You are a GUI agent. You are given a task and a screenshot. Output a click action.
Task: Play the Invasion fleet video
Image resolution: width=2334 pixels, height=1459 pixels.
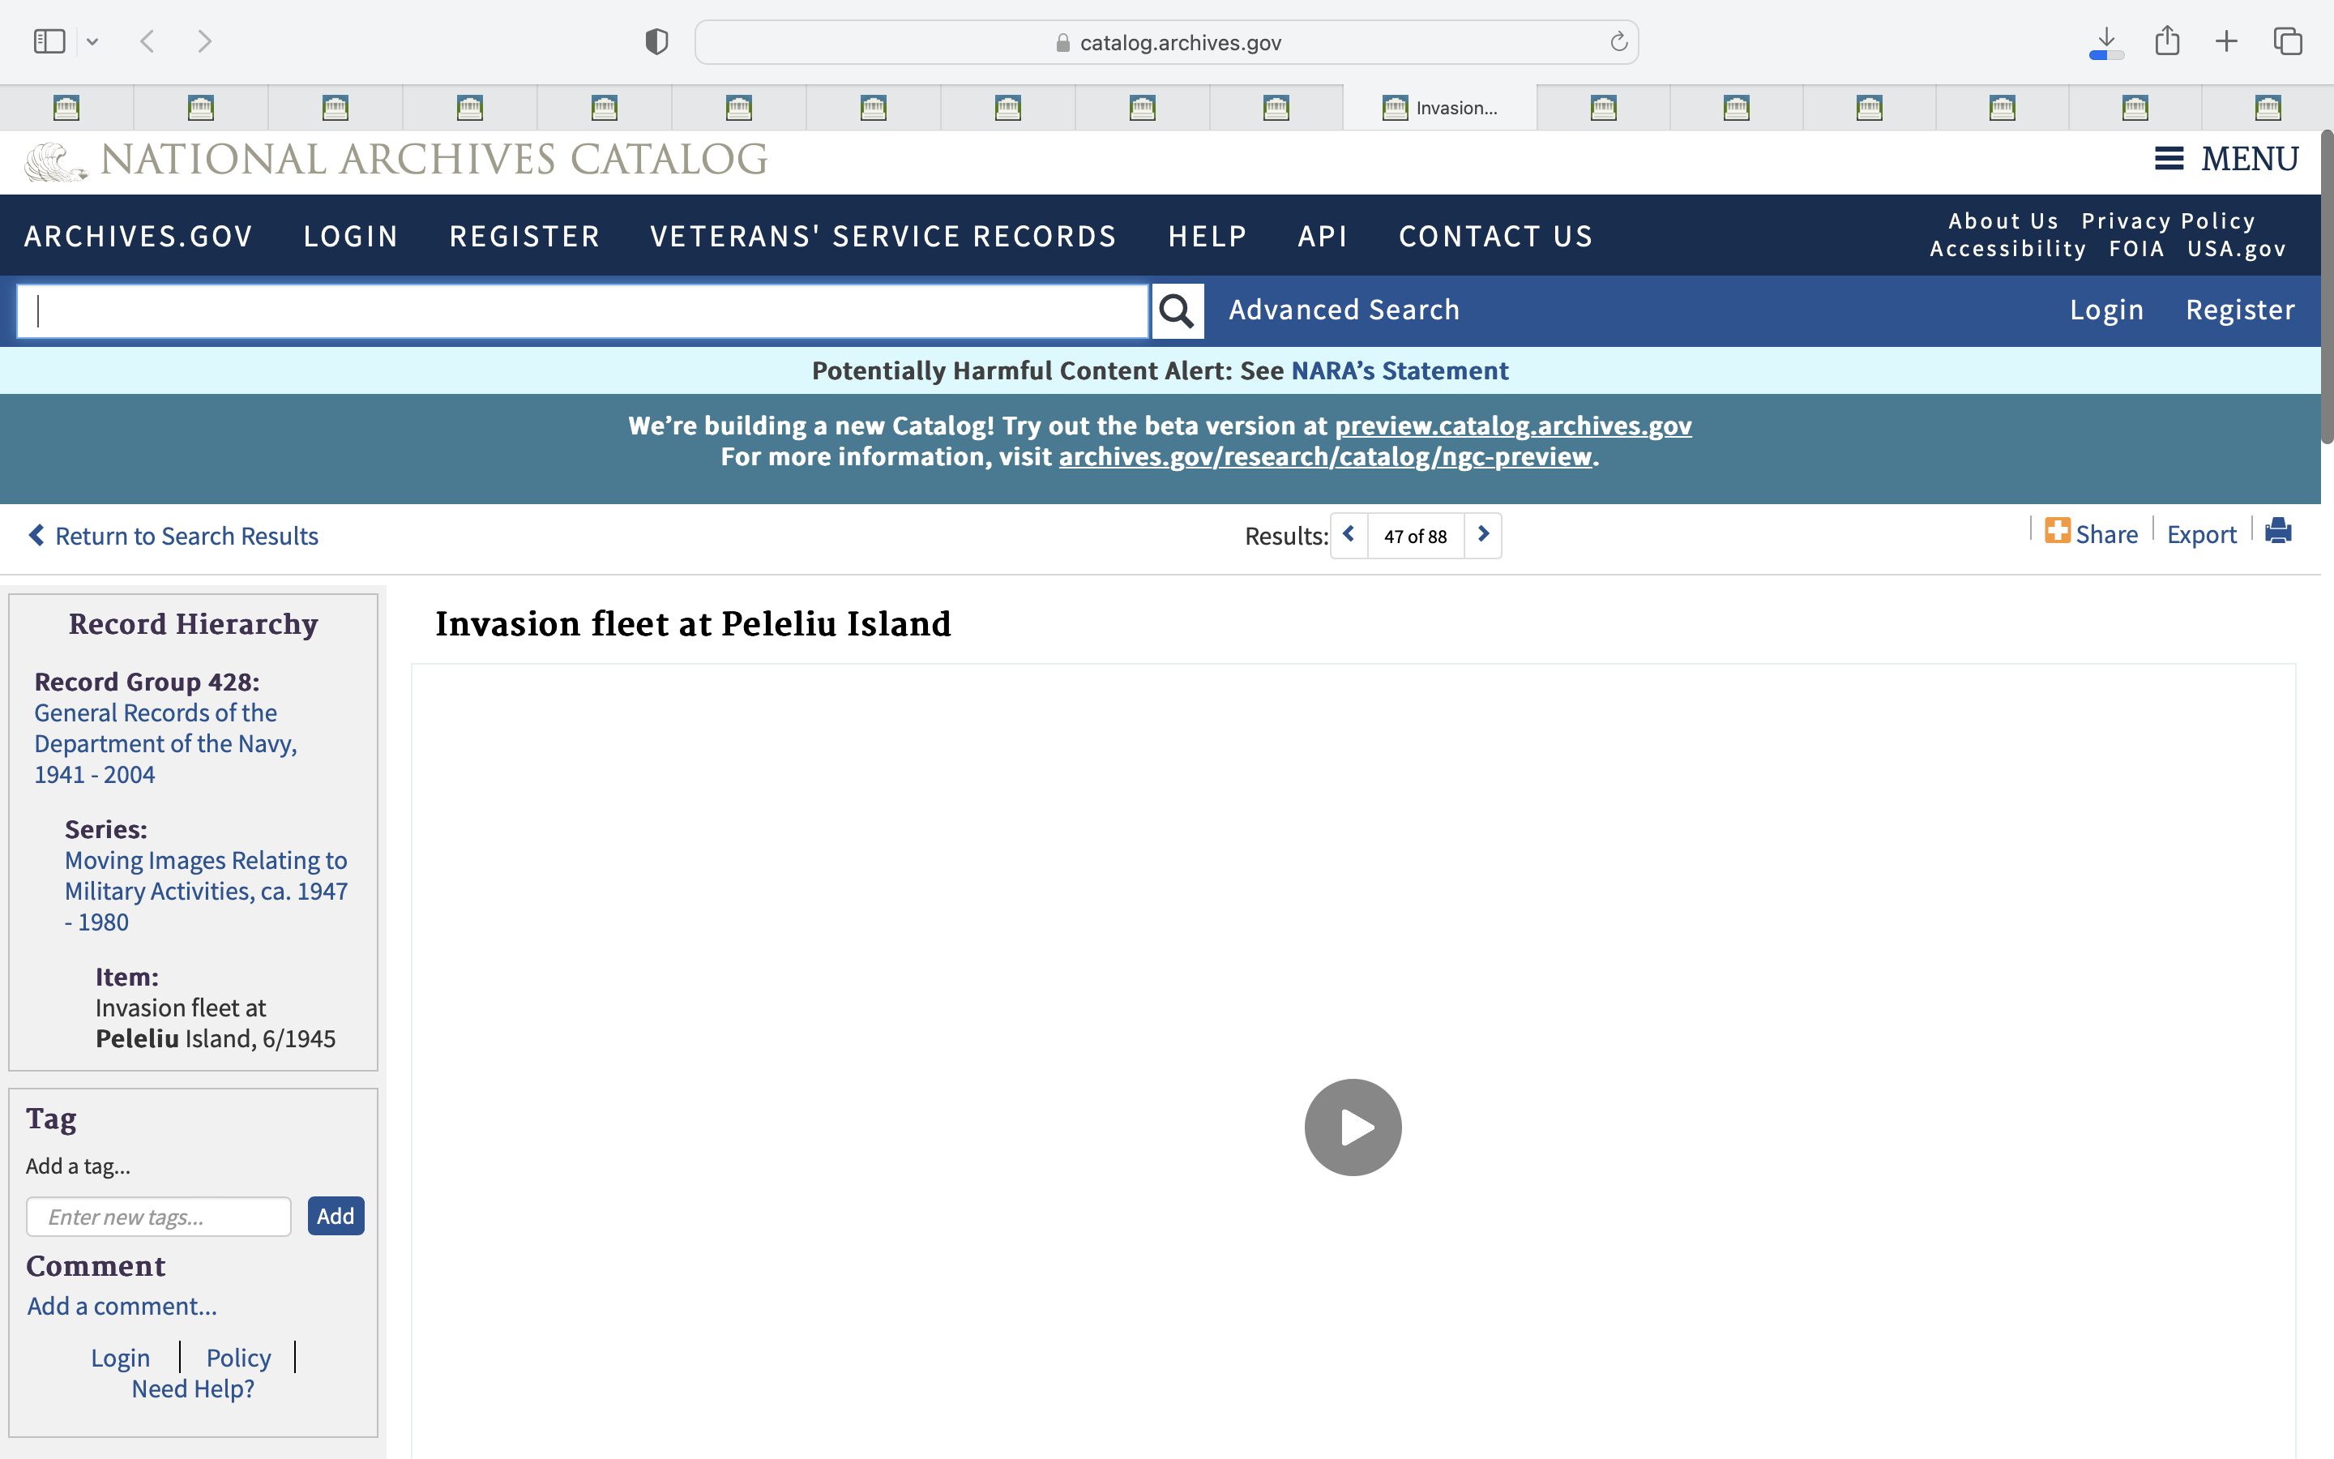[x=1352, y=1127]
